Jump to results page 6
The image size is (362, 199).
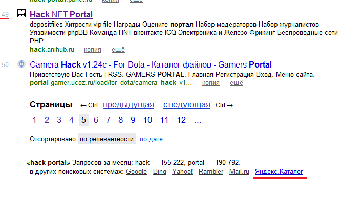point(96,120)
